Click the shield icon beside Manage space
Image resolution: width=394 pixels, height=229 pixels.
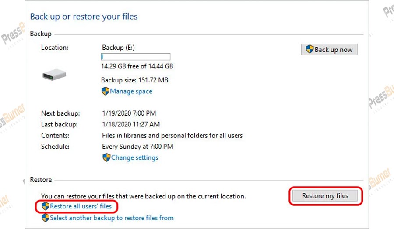click(x=105, y=91)
